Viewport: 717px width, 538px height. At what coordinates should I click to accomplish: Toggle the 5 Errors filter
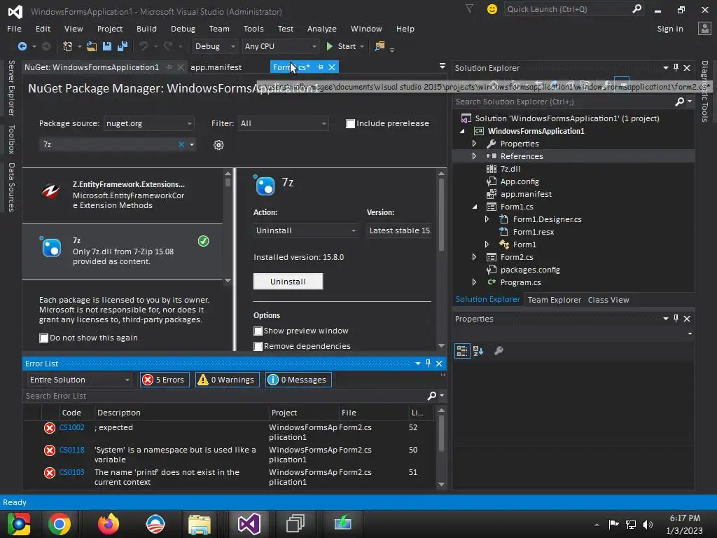click(x=165, y=380)
